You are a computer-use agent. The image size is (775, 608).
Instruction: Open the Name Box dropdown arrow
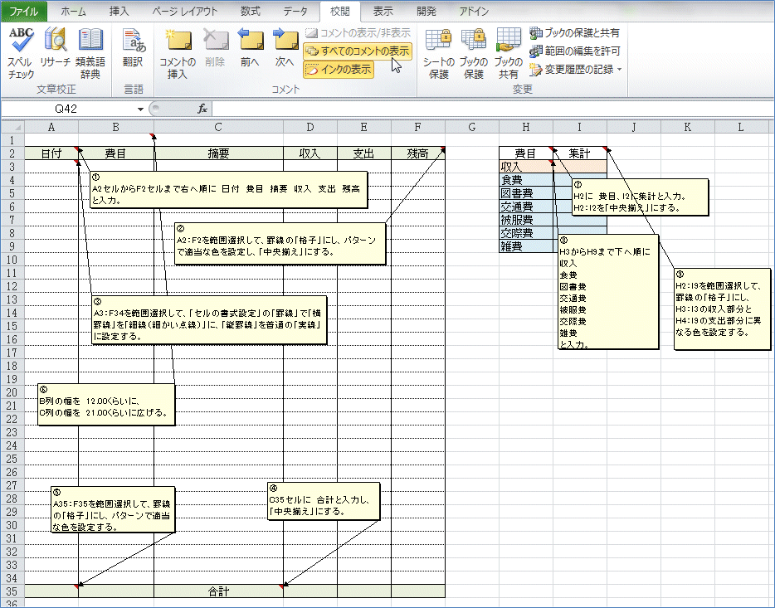[x=140, y=109]
